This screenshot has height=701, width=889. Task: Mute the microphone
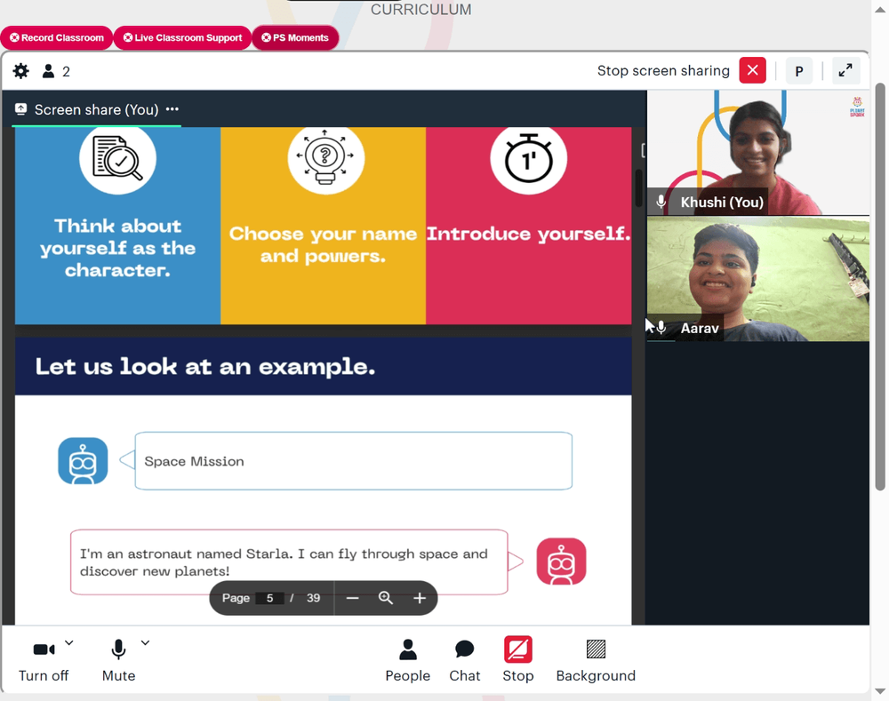point(118,660)
